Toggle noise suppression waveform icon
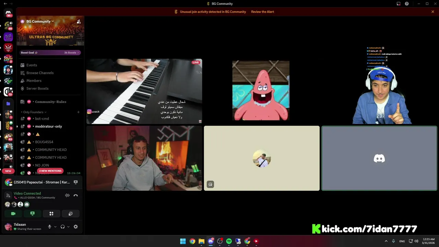Screen dimensions: 439x247 click(x=67, y=195)
